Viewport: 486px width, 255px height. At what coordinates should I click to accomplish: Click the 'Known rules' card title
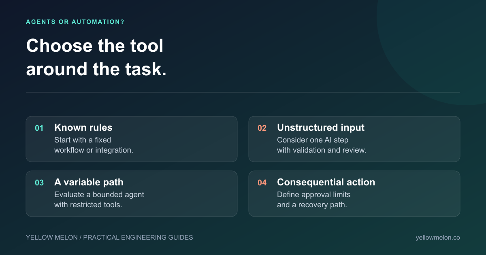coord(83,127)
